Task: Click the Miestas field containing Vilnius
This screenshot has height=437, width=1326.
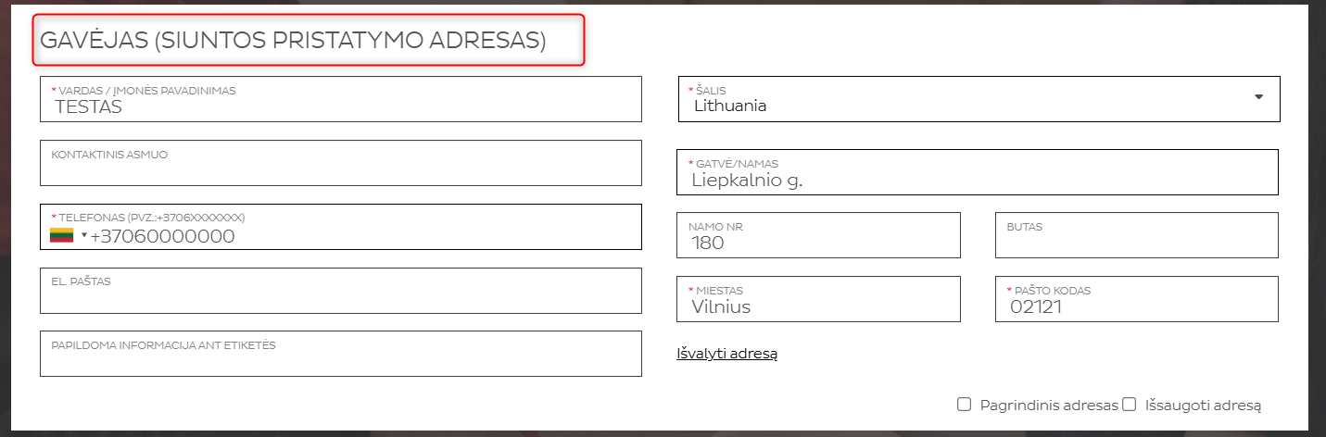Action: click(x=818, y=300)
